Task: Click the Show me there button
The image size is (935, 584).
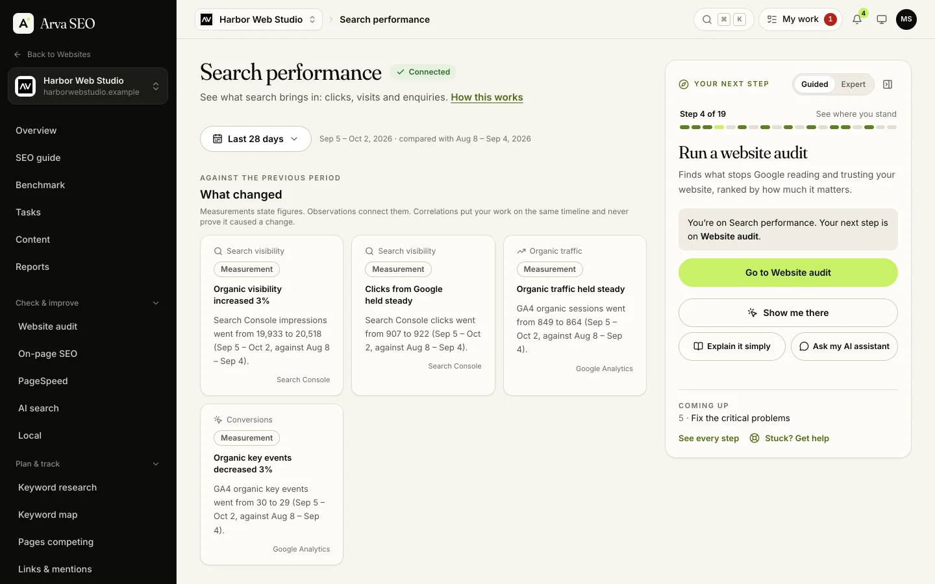Action: pyautogui.click(x=788, y=313)
